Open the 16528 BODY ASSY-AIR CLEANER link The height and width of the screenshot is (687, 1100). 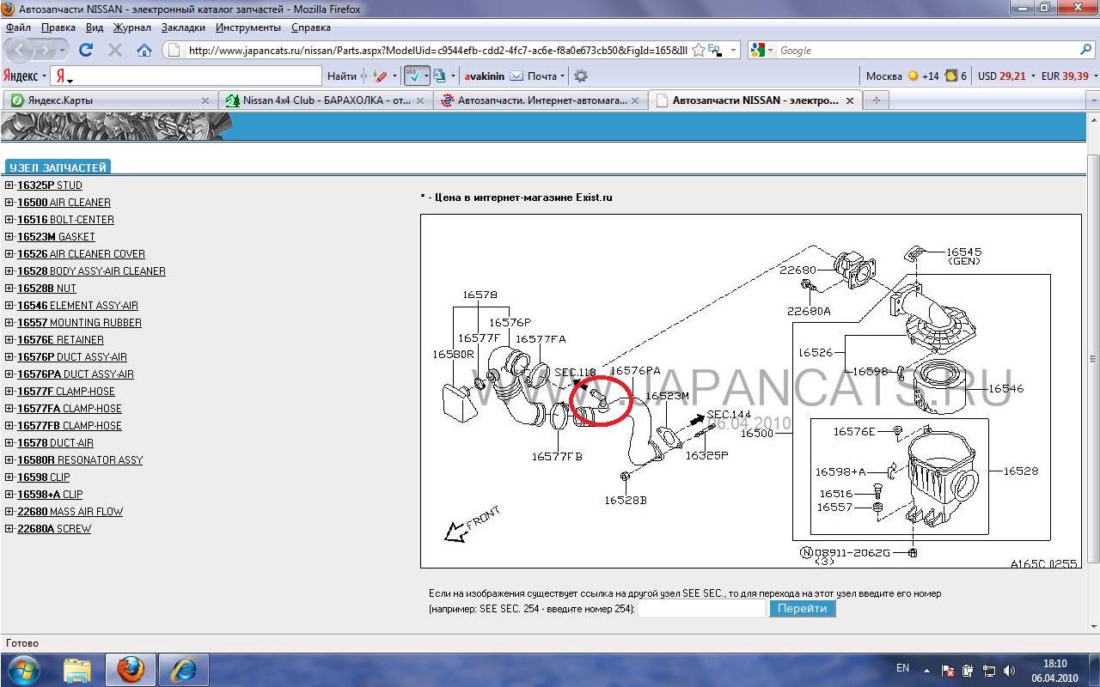coord(91,271)
